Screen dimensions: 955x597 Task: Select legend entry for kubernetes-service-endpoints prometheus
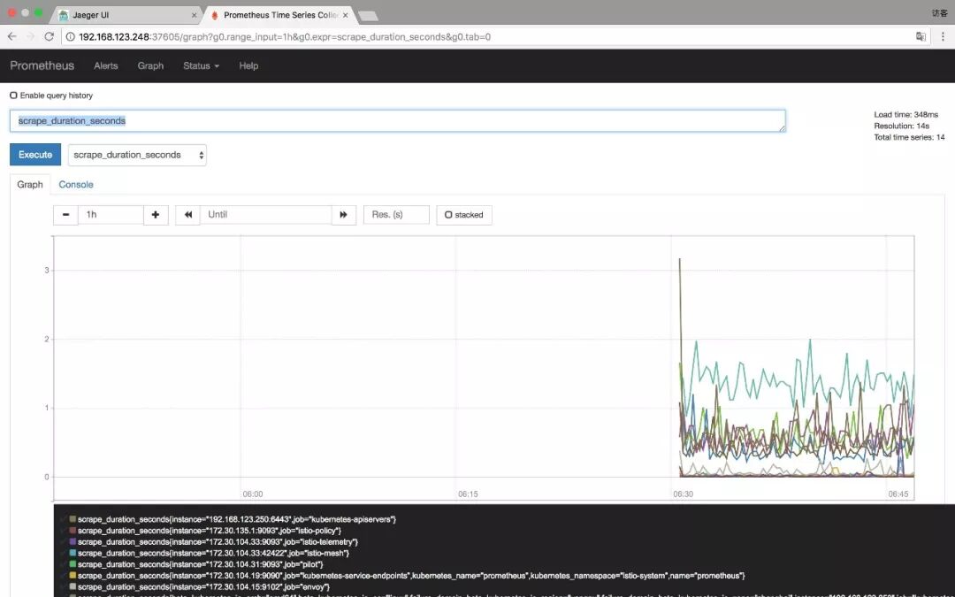pos(411,576)
